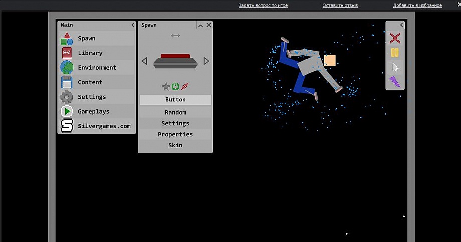Click the Spawn panel title

[149, 25]
